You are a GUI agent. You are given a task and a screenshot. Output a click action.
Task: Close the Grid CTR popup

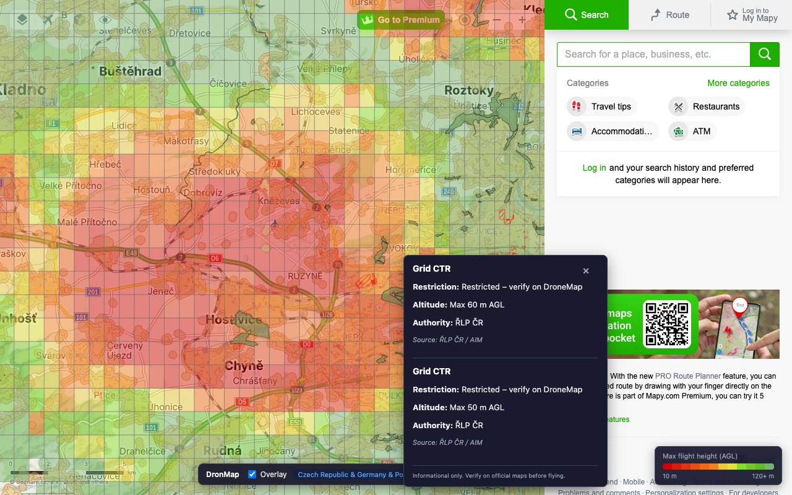point(586,270)
